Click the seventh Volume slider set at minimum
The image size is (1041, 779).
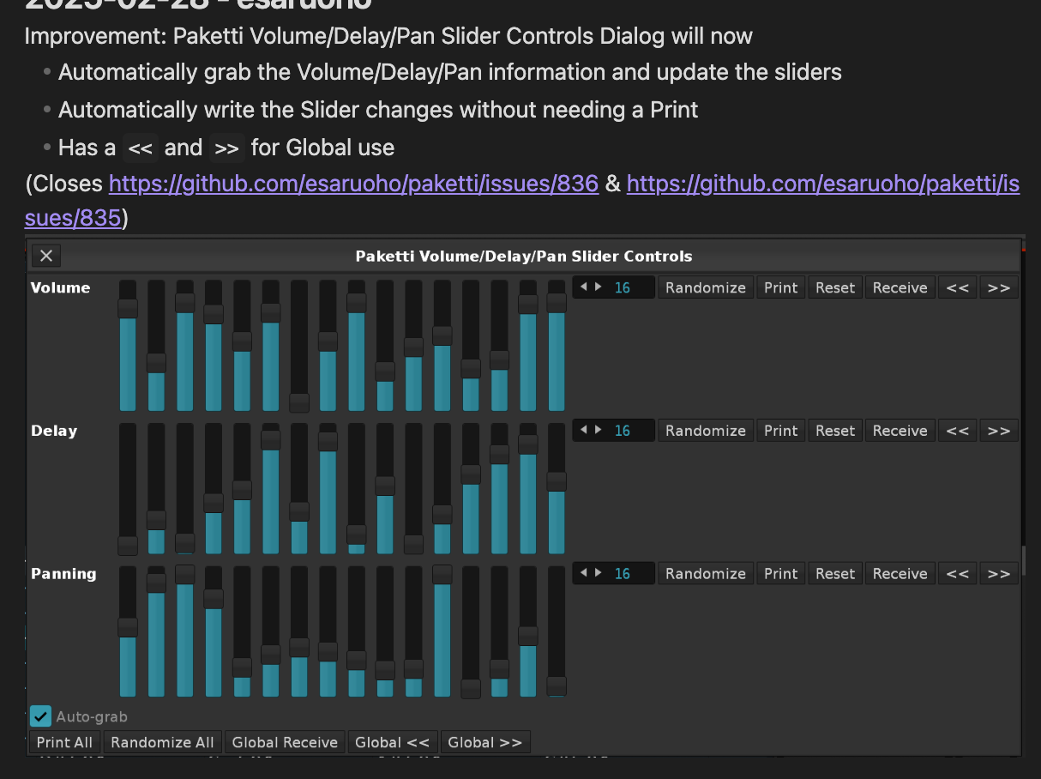(299, 345)
